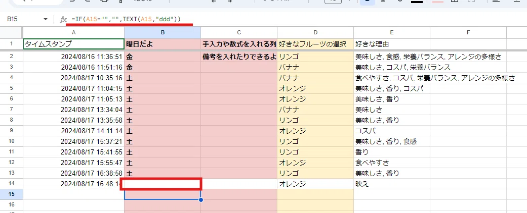Select timestamp 2024/08/17 15:41:55 cell
Image resolution: width=527 pixels, height=213 pixels.
[x=73, y=152]
